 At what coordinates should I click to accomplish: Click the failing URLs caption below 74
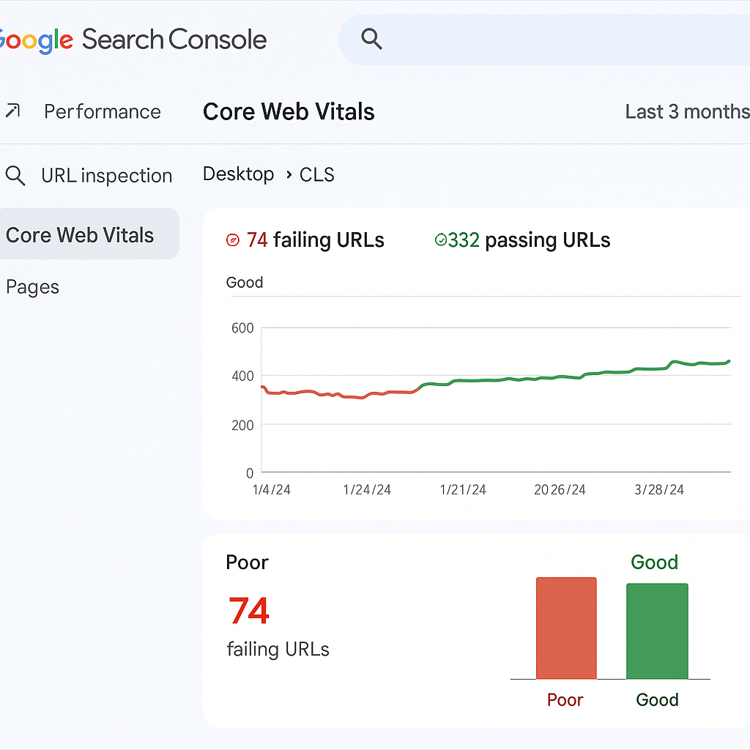(278, 650)
